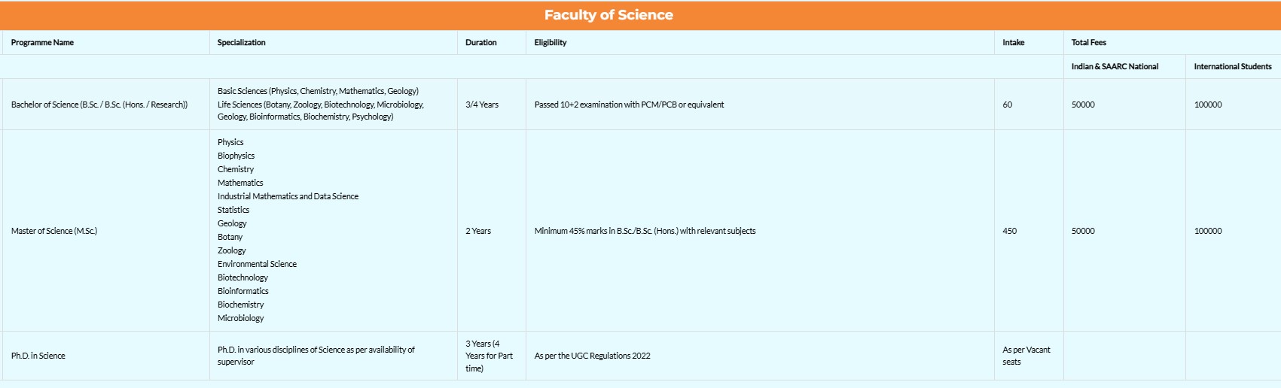Click the 450 intake value for M.Sc.
1281x388 pixels.
[1009, 231]
